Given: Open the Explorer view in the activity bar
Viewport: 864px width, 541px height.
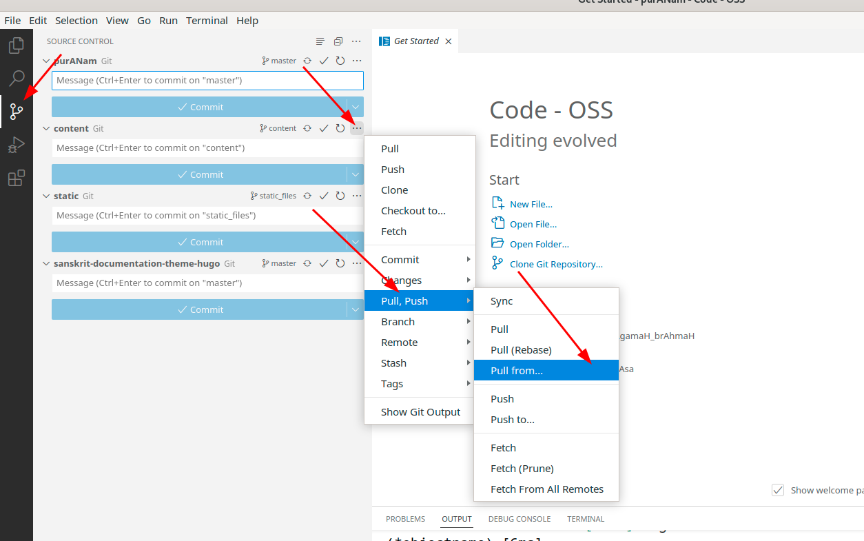Looking at the screenshot, I should pos(17,46).
